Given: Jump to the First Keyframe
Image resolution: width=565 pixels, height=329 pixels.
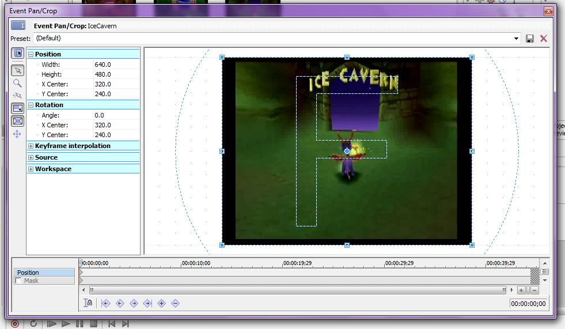Looking at the screenshot, I should pyautogui.click(x=105, y=304).
